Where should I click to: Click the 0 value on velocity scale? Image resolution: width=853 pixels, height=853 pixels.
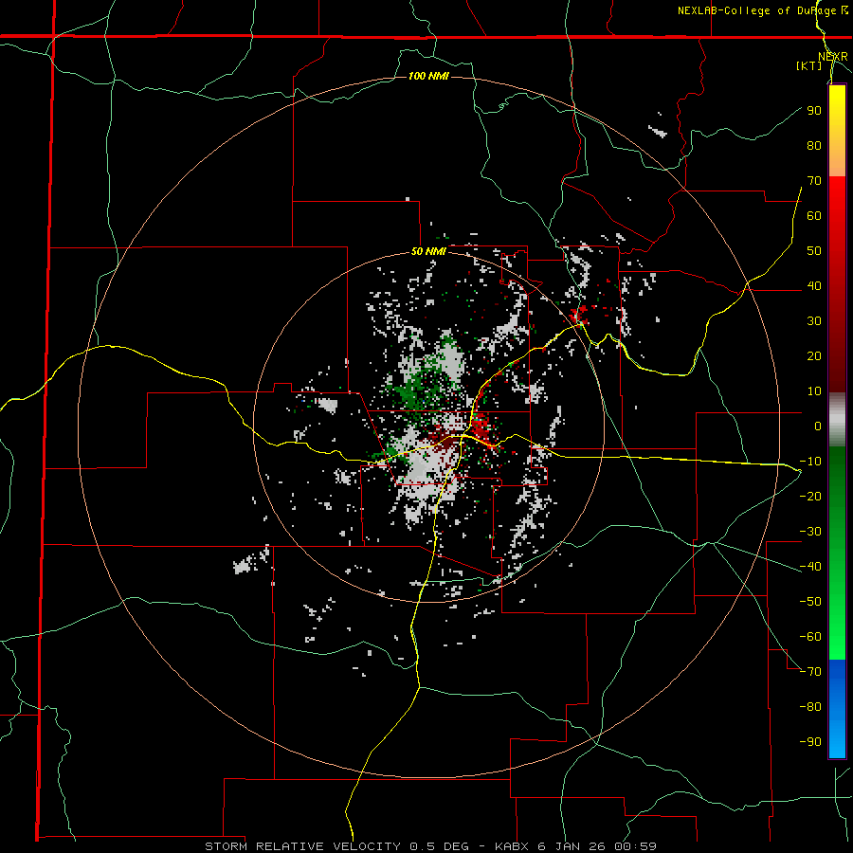click(818, 426)
